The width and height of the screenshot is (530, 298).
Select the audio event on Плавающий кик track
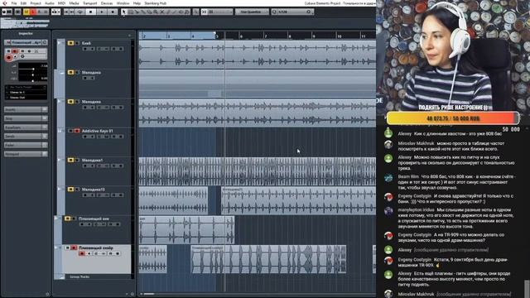coord(186,230)
